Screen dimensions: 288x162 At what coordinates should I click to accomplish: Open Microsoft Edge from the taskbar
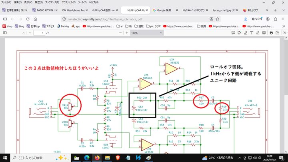87,158
